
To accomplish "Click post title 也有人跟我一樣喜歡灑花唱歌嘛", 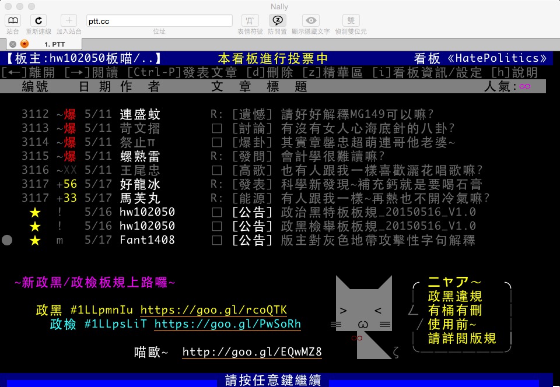I will point(381,170).
